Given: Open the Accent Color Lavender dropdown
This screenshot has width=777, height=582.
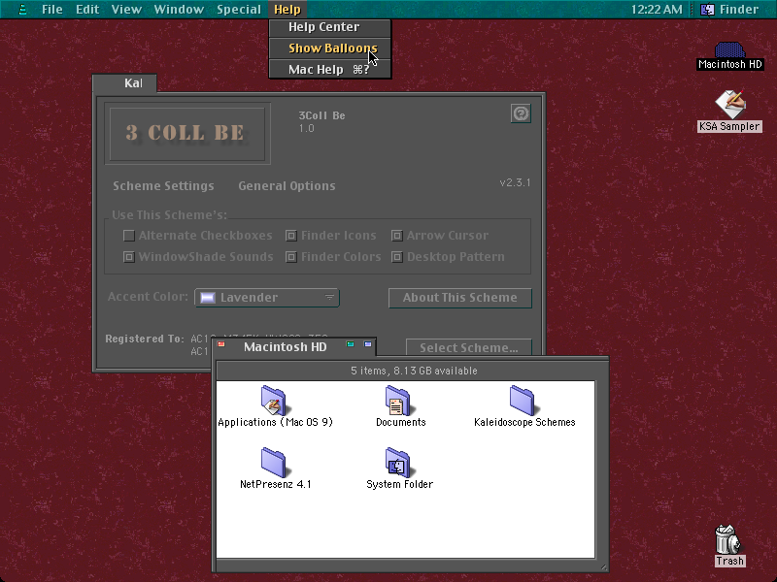Looking at the screenshot, I should tap(267, 298).
